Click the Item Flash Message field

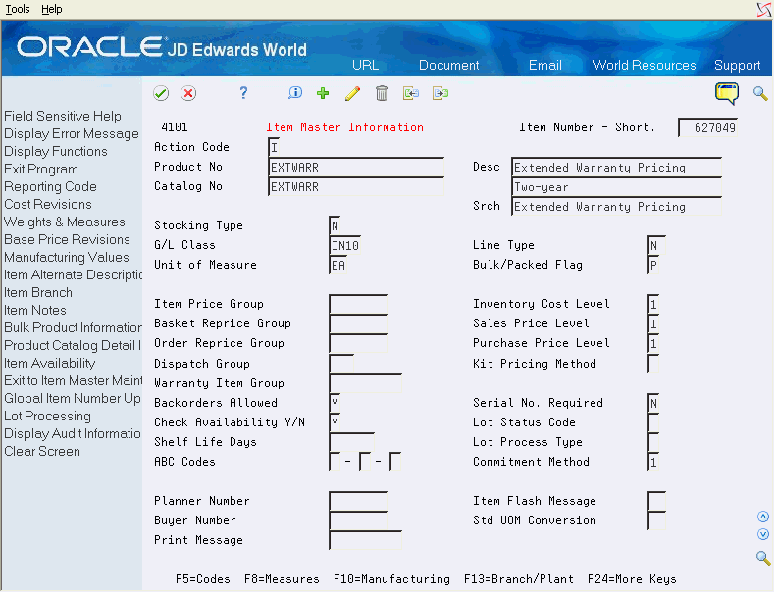point(656,501)
